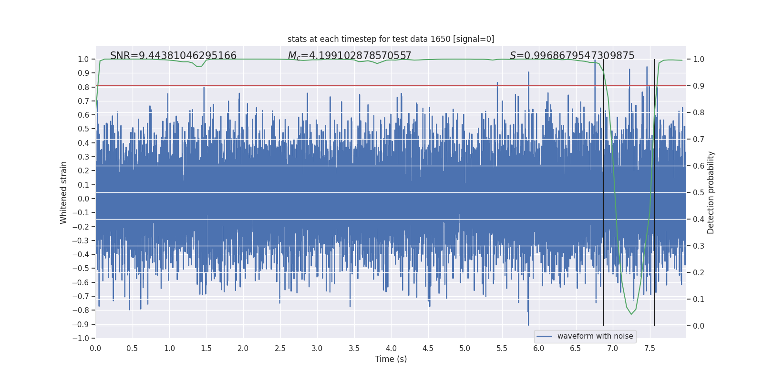Click the plot title mentioning test data 1650

pyautogui.click(x=391, y=39)
